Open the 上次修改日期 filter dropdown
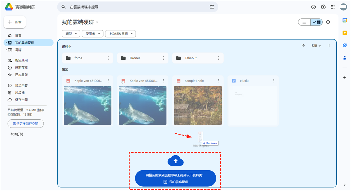Image resolution: width=351 pixels, height=191 pixels. (x=121, y=34)
